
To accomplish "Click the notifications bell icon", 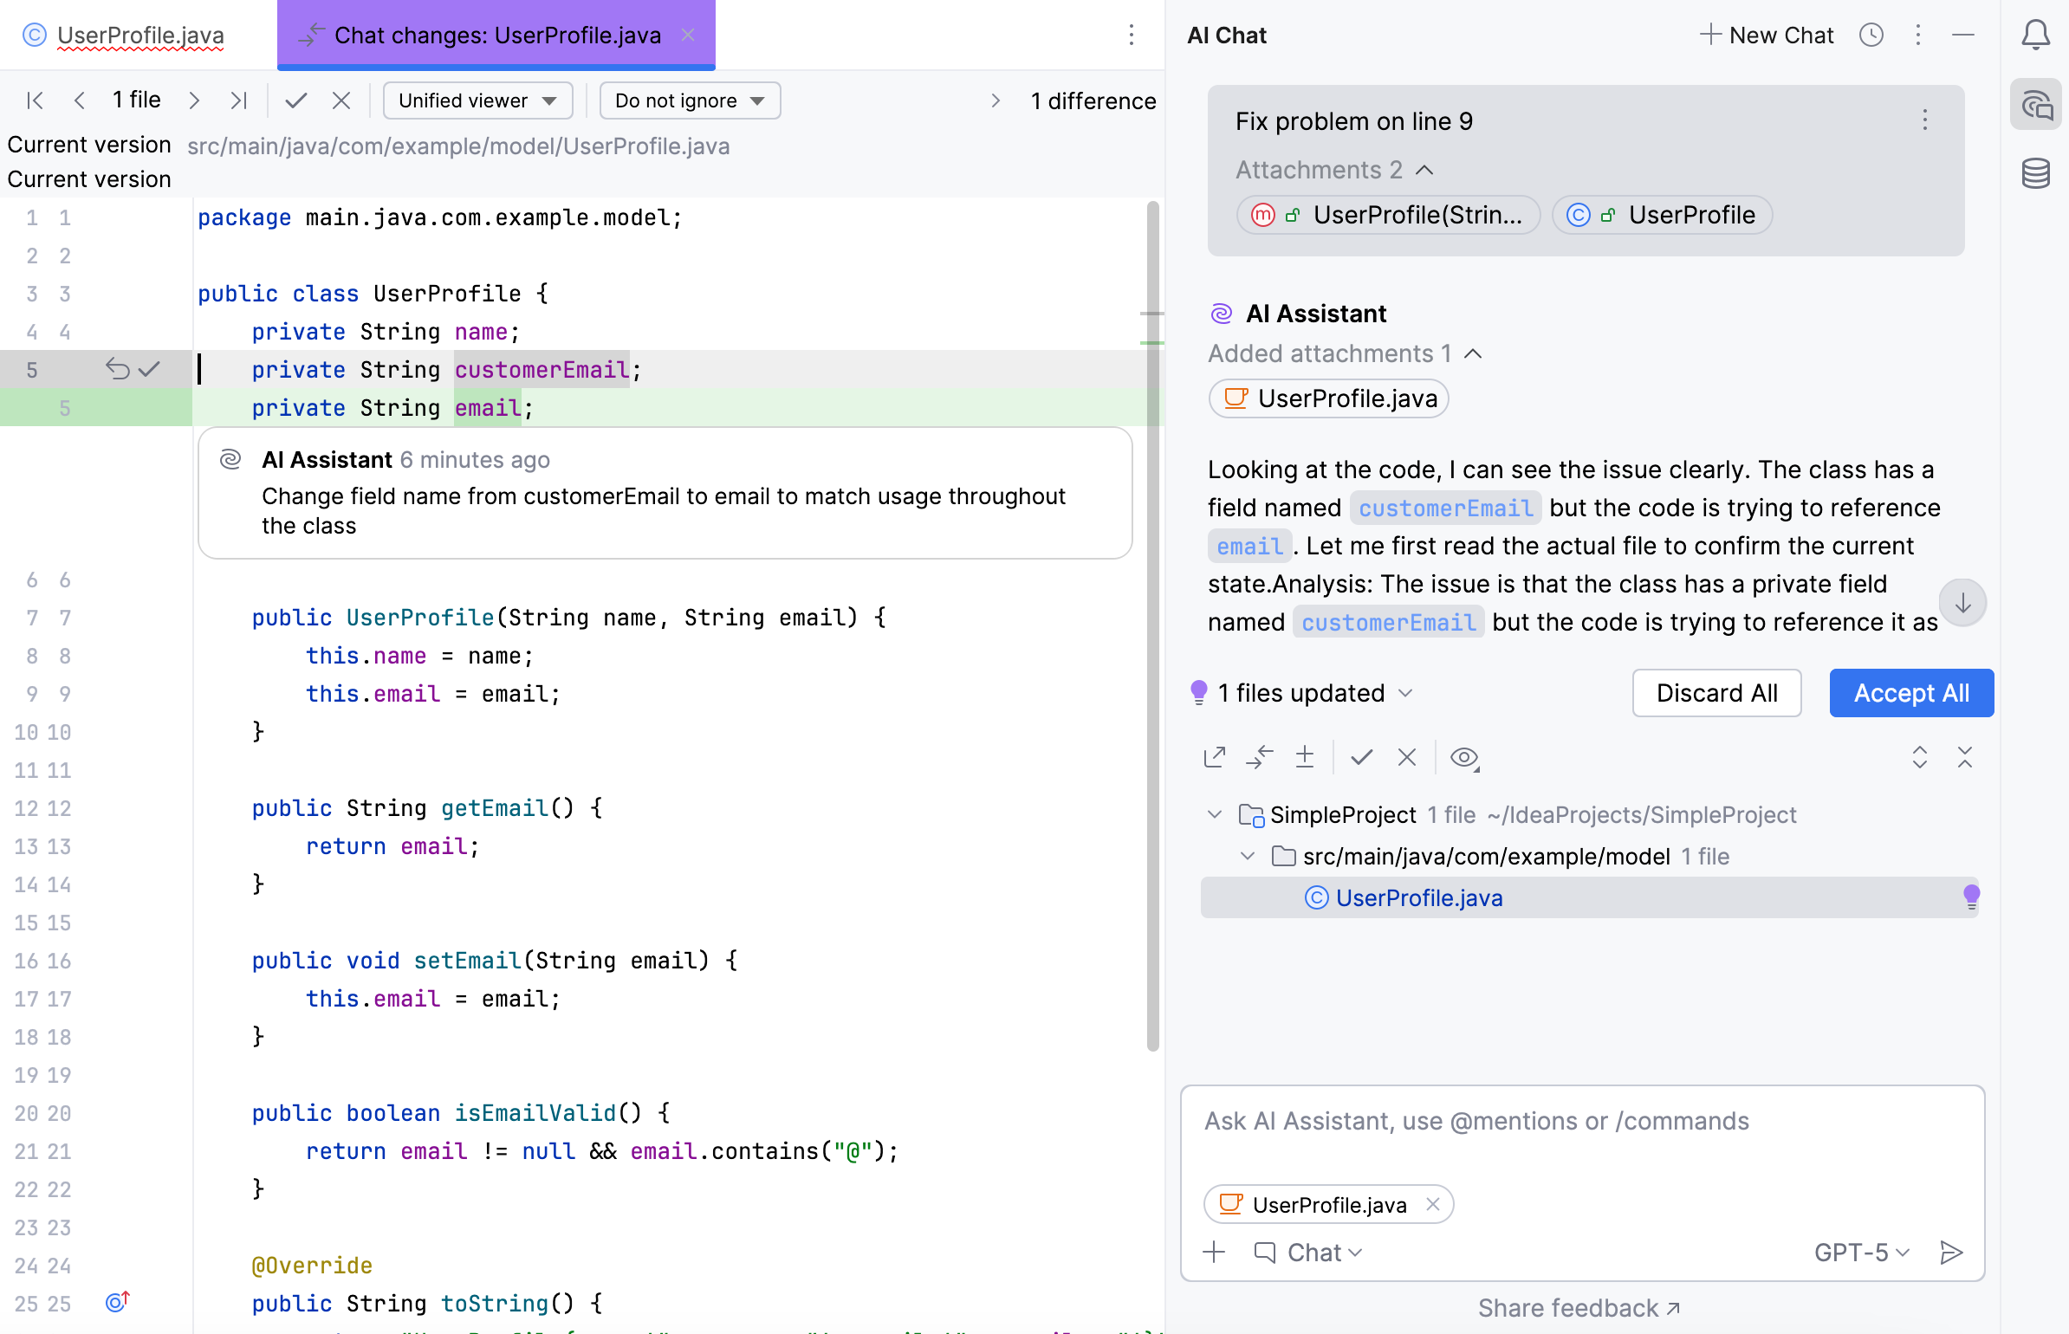I will tap(2035, 35).
